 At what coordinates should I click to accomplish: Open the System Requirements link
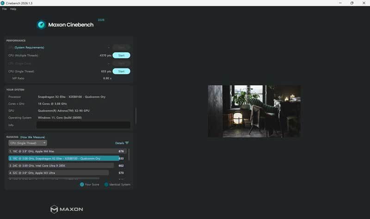pyautogui.click(x=29, y=48)
